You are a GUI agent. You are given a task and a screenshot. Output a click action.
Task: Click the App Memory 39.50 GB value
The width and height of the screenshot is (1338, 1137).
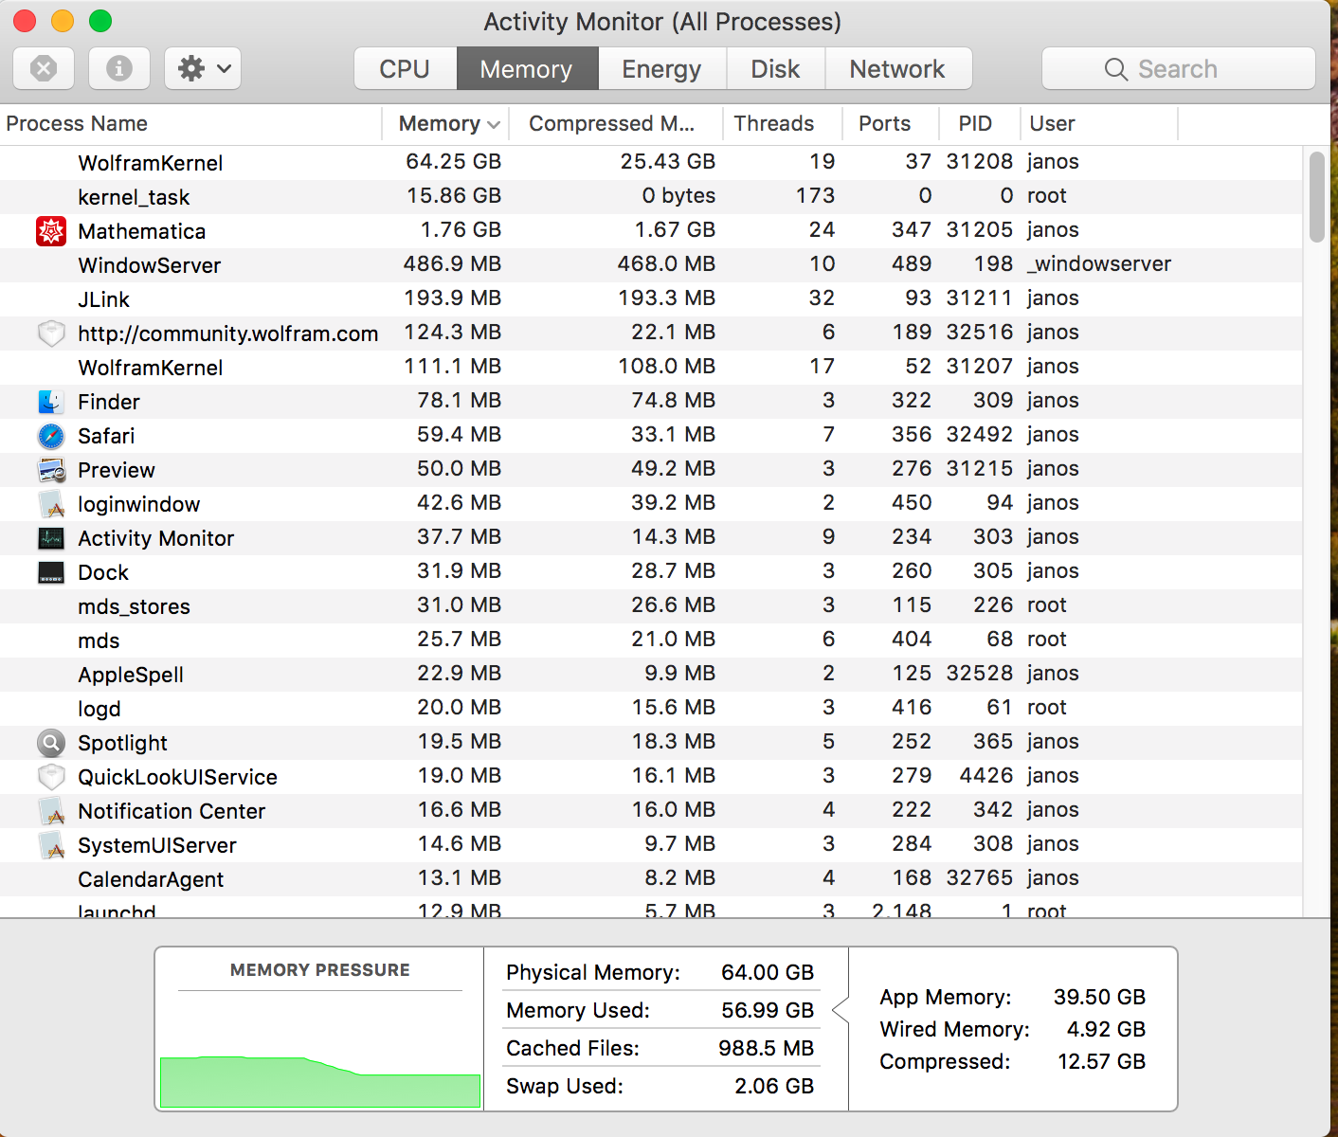tap(1099, 997)
